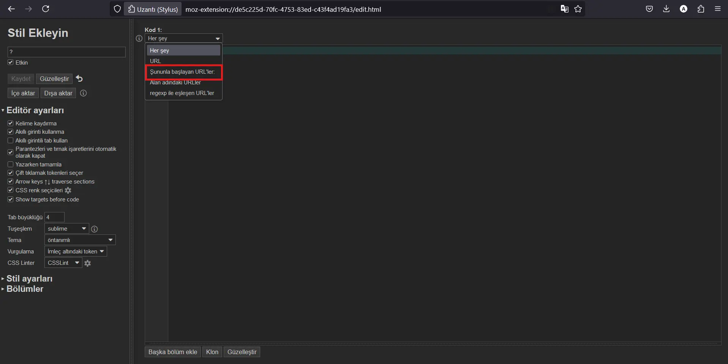Click the İçe aktar button
The image size is (728, 364).
23,93
